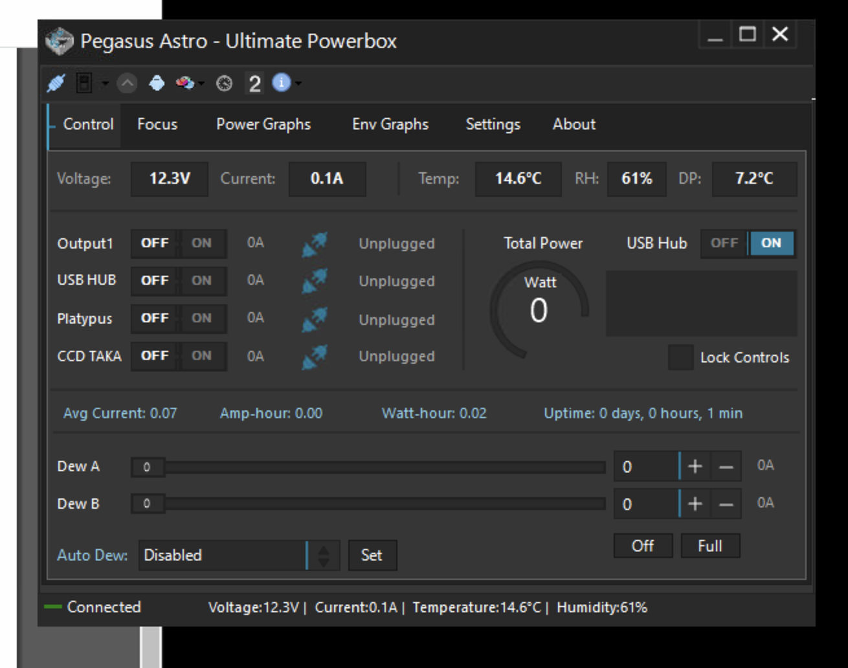Screen dimensions: 848x668
Task: Click Humidity:61% in the status bar
Action: [x=602, y=608]
